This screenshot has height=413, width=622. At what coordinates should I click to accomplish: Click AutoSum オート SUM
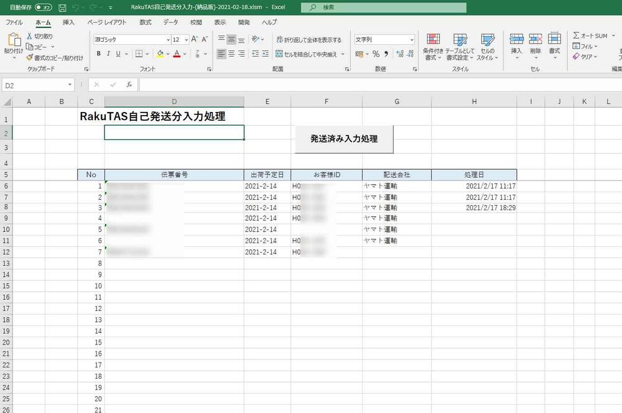coord(590,35)
